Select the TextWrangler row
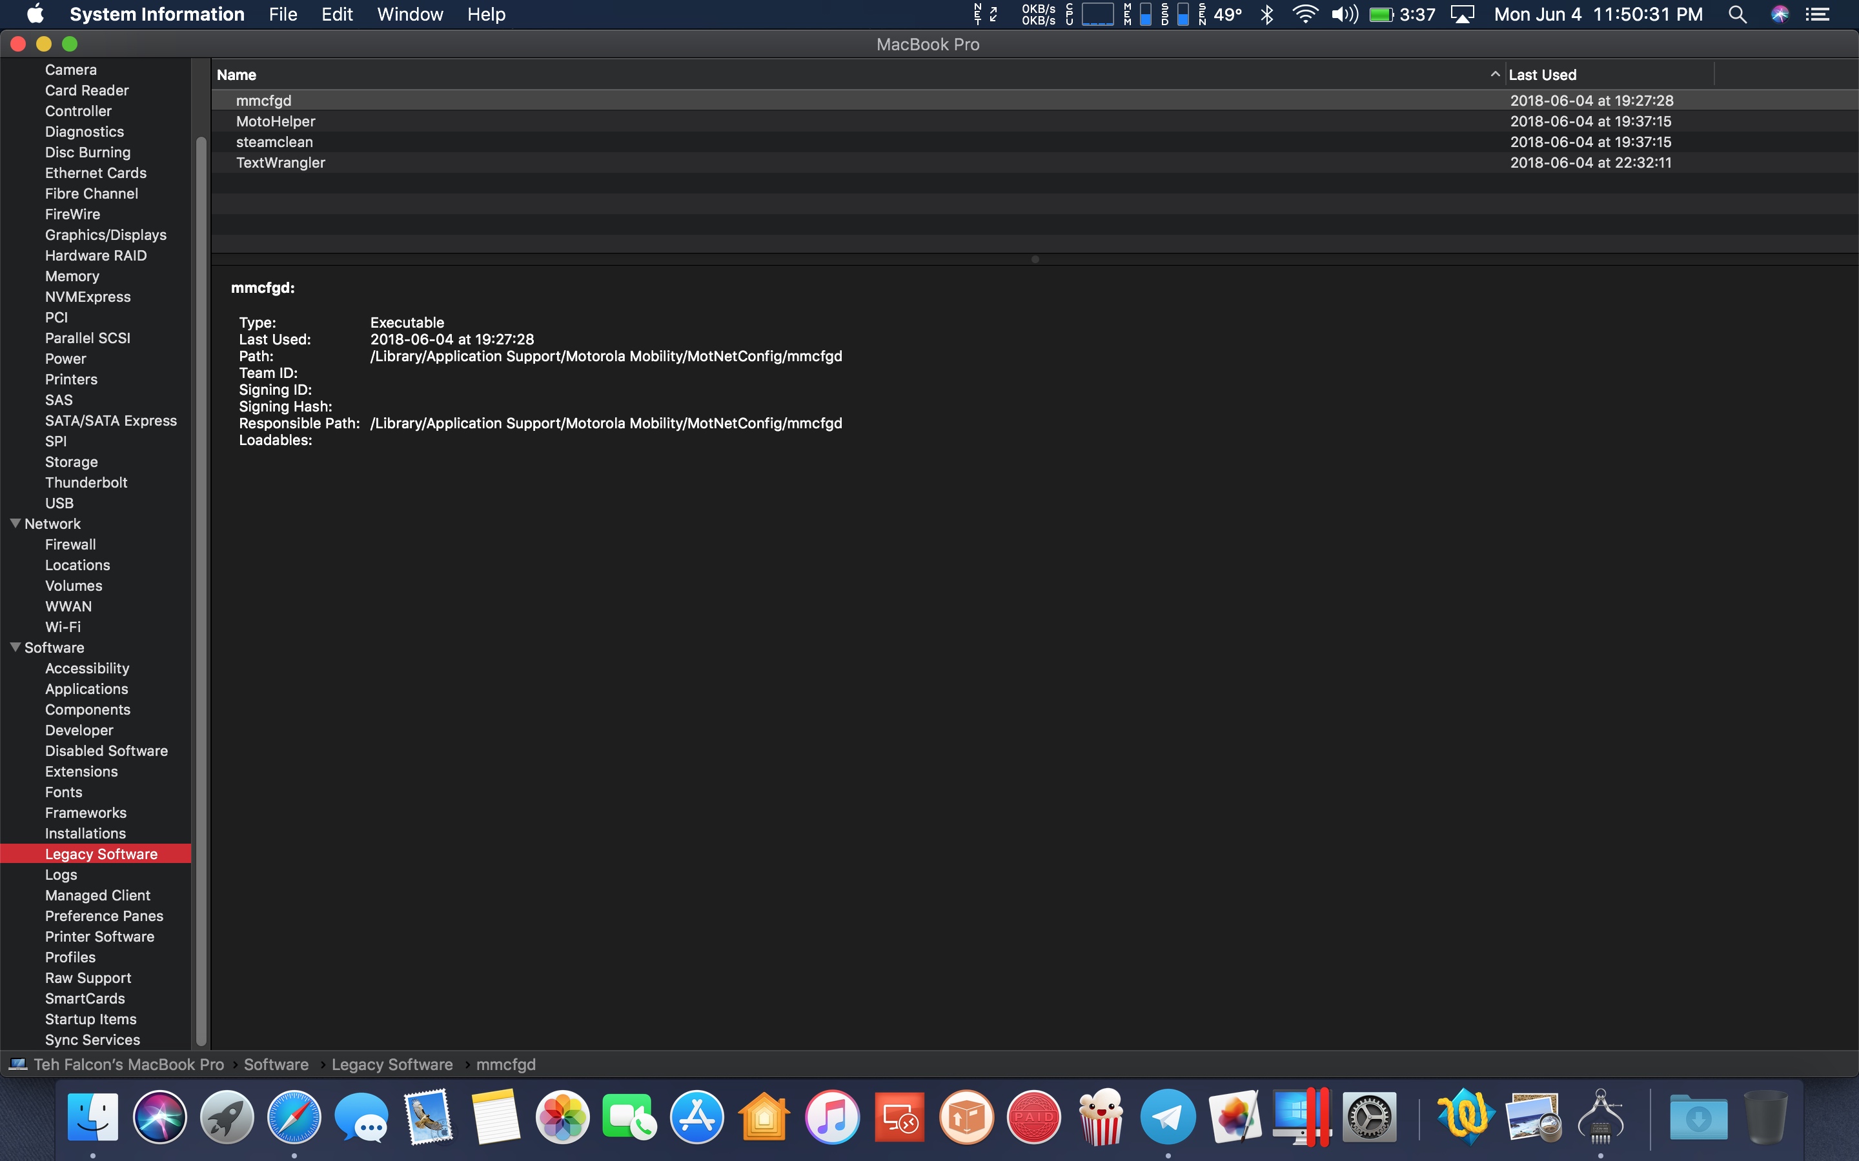 [1035, 163]
